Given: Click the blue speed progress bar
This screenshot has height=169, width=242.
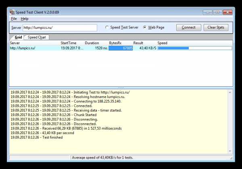Looking at the screenshot, I should [x=195, y=48].
